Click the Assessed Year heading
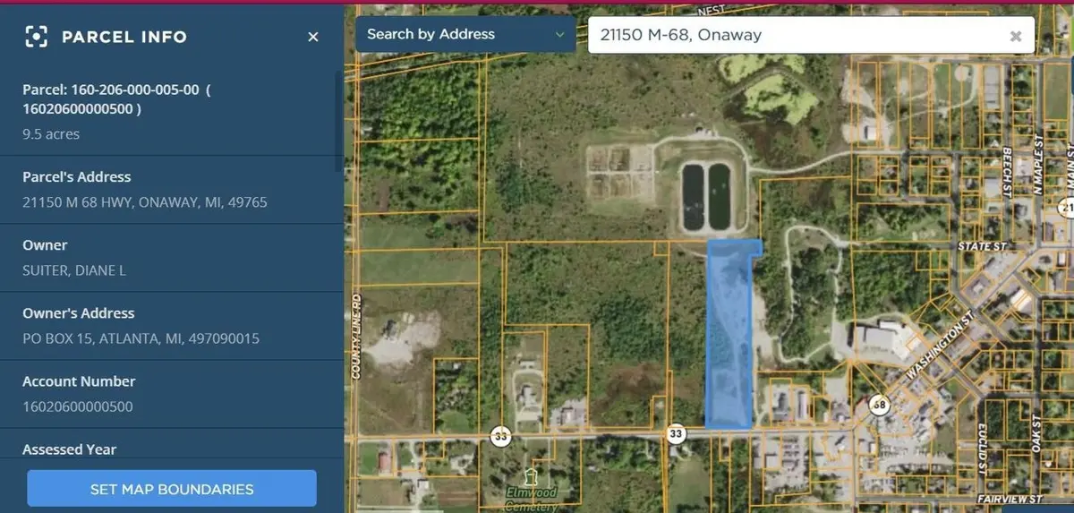 click(x=69, y=449)
